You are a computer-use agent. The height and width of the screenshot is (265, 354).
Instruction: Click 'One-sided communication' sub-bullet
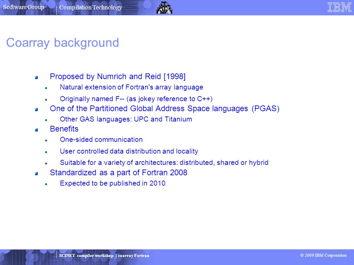(x=101, y=140)
